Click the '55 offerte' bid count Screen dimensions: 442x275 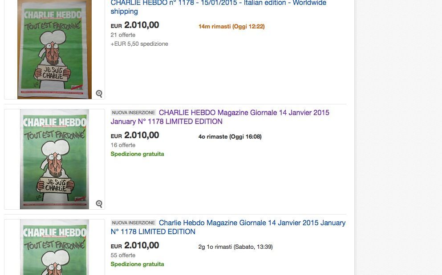pos(123,255)
